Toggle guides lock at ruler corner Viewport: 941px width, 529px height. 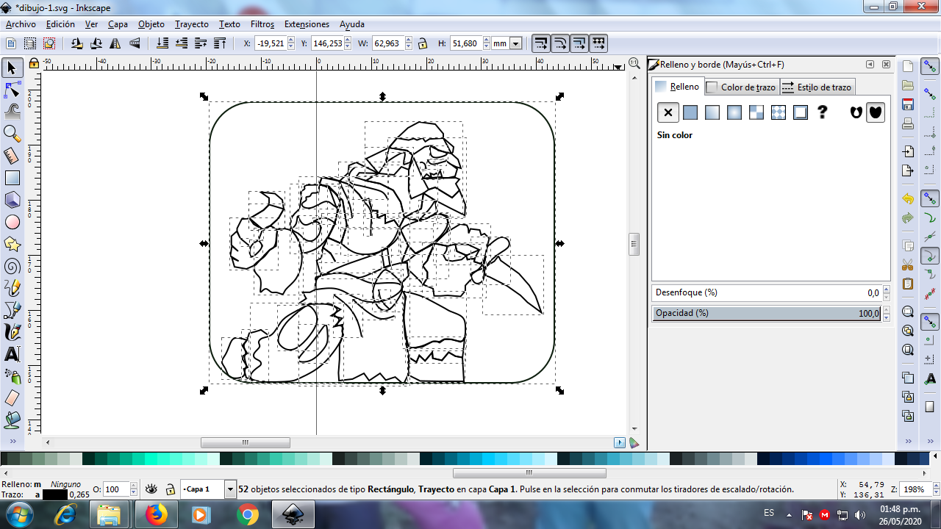click(x=34, y=63)
